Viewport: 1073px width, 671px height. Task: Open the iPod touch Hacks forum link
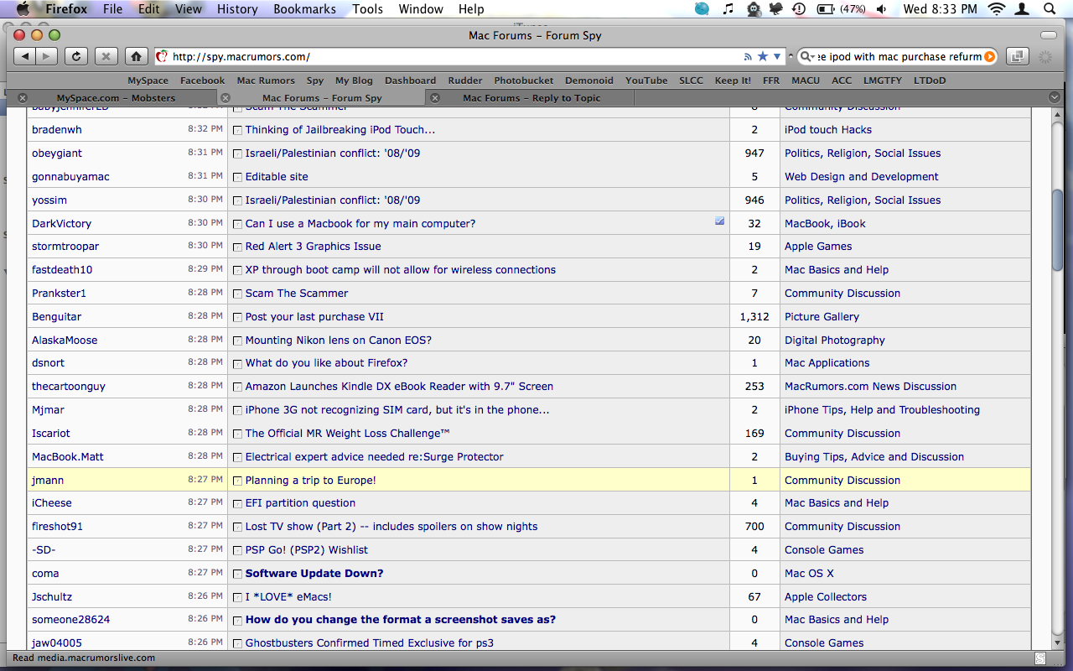pos(828,130)
